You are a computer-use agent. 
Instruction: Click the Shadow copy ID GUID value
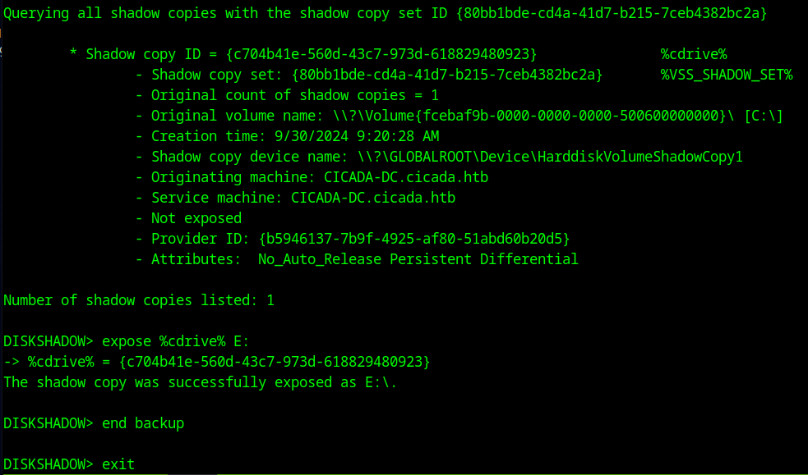[381, 54]
